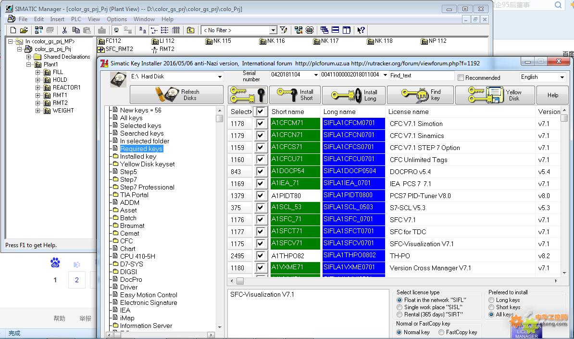
Task: Select Rental (365 days) "SIRT" option
Action: click(x=400, y=314)
